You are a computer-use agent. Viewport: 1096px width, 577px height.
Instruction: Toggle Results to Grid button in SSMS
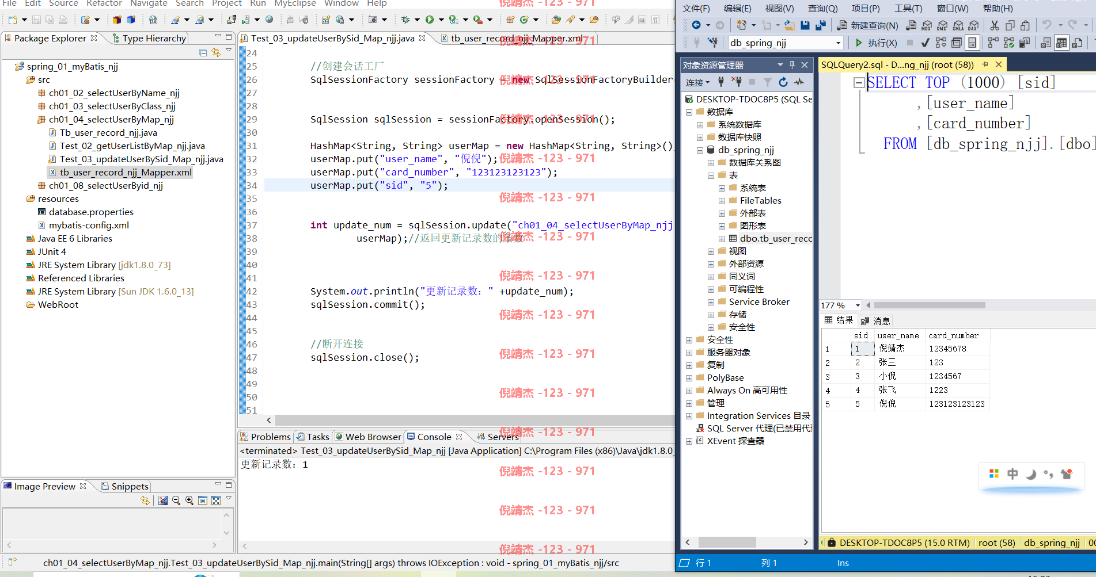[1061, 43]
